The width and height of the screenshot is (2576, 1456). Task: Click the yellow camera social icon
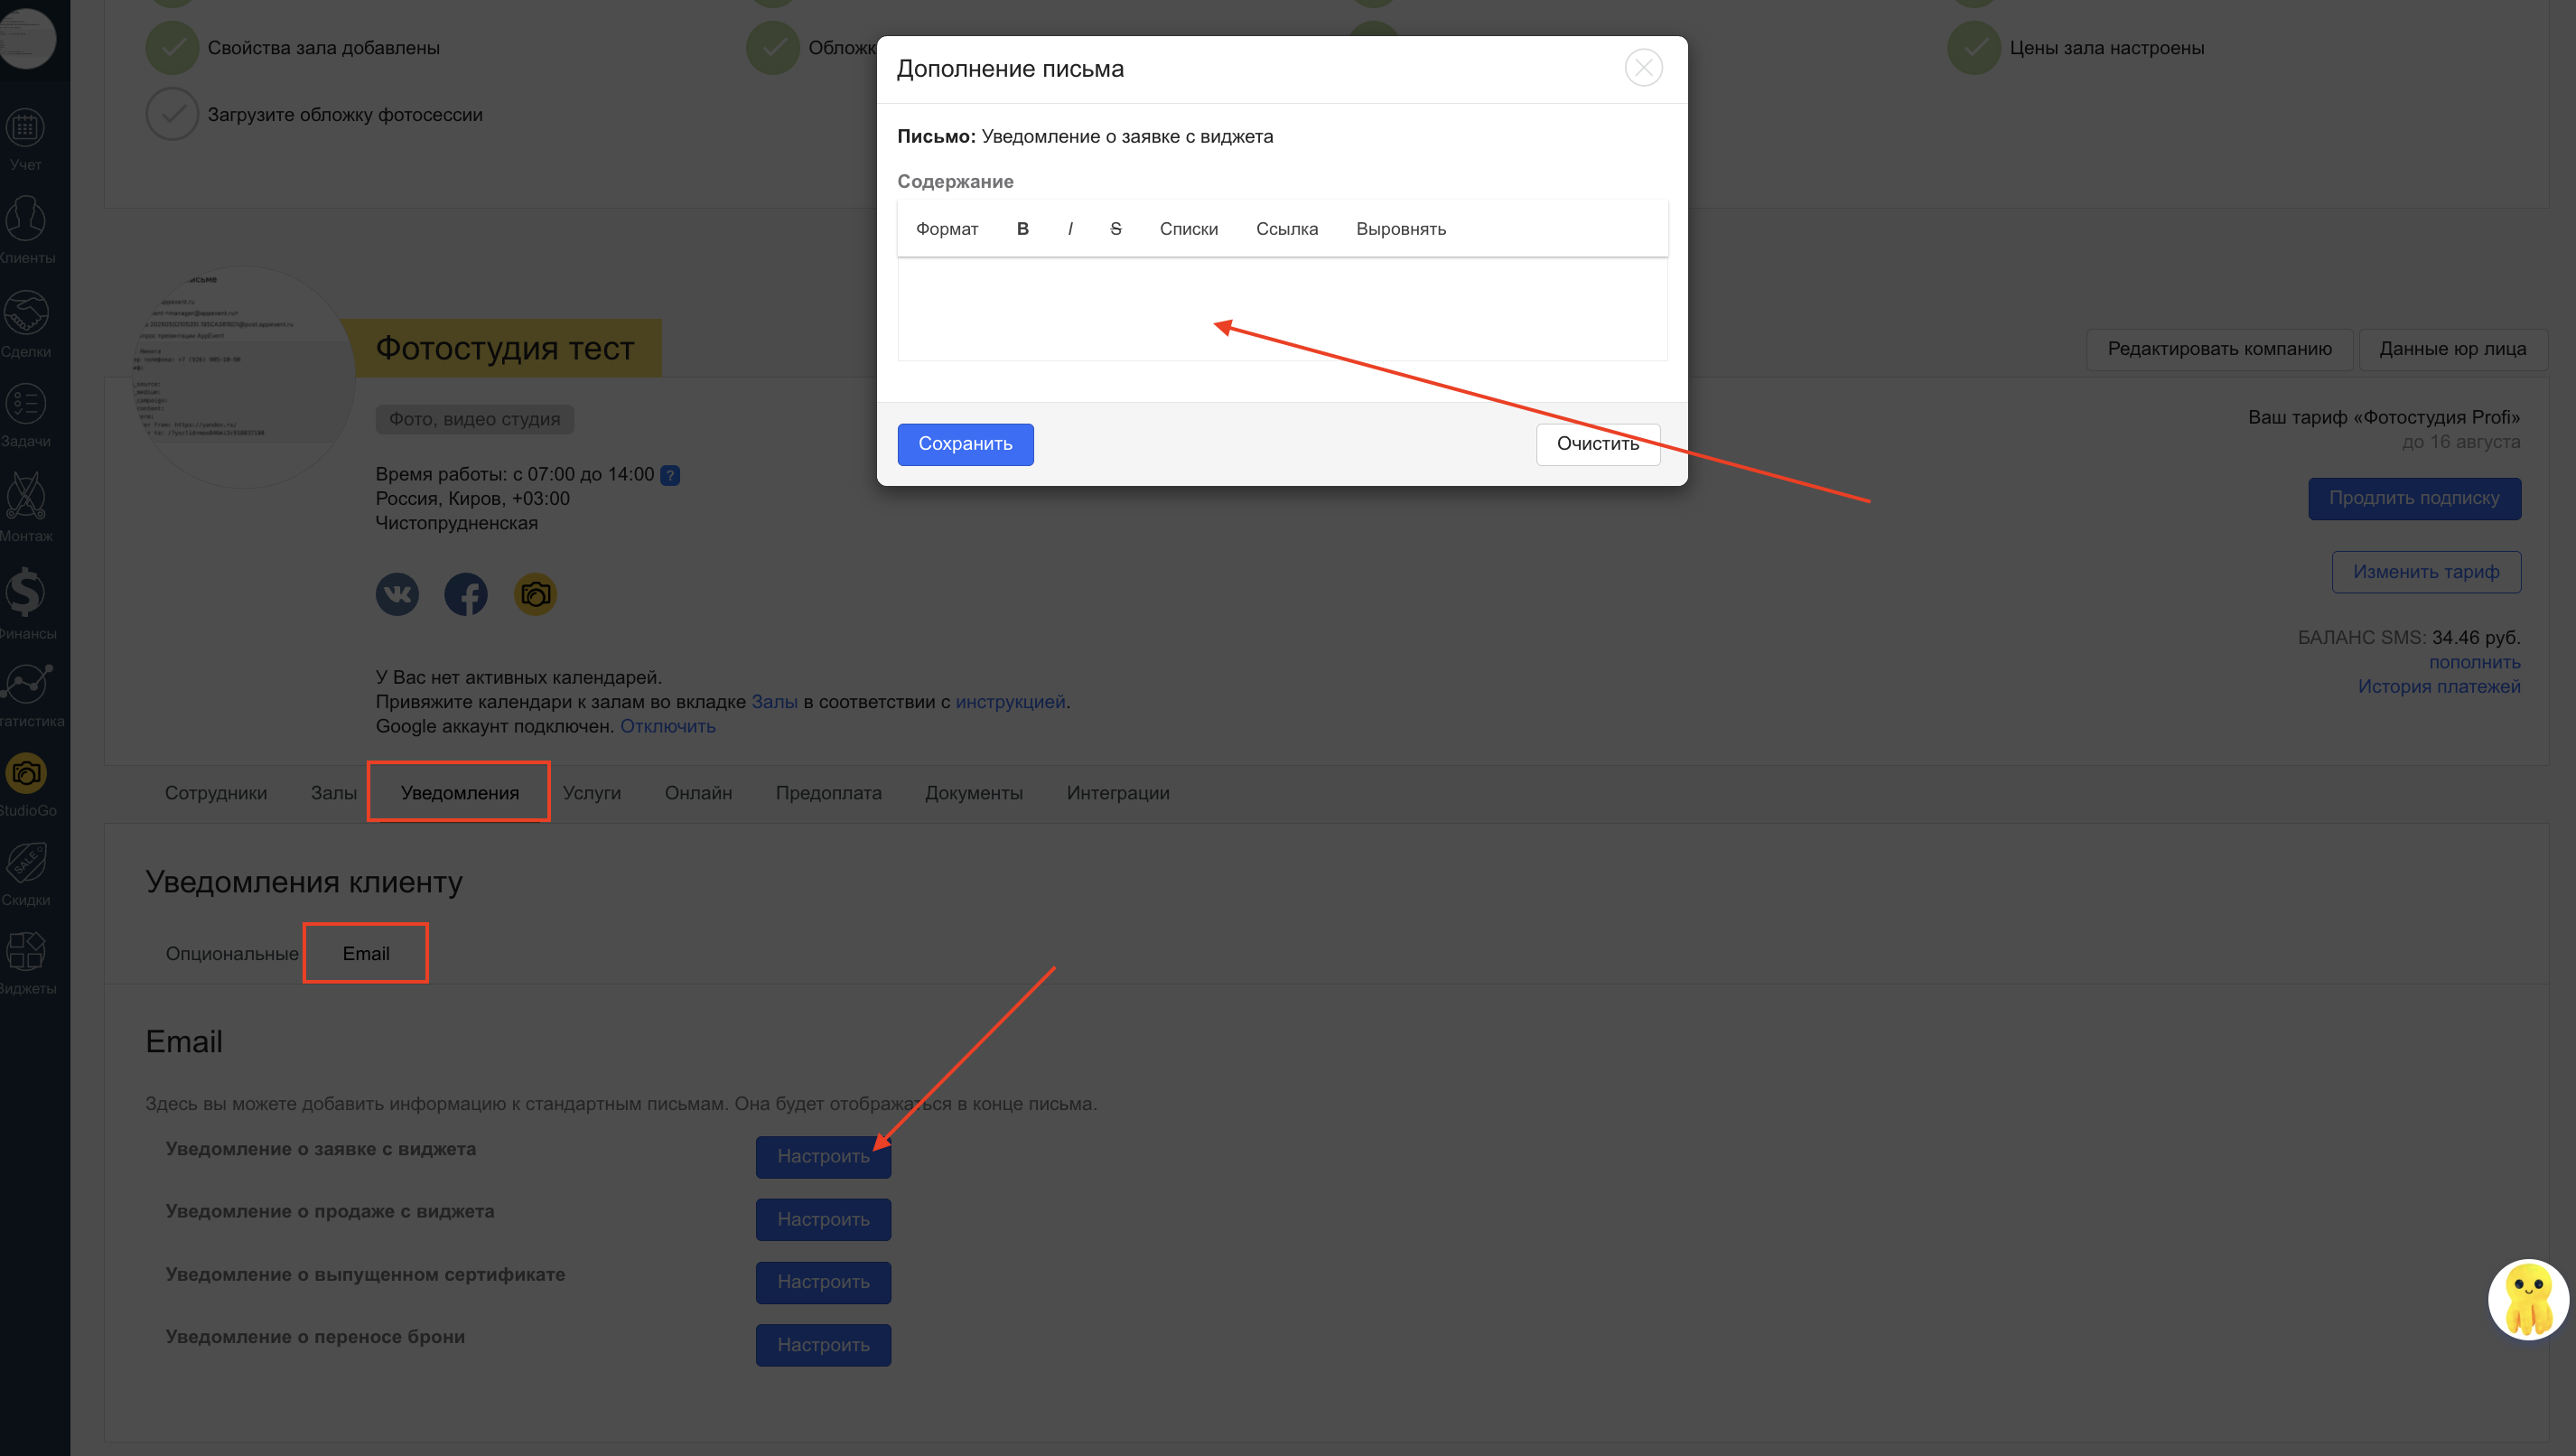tap(535, 595)
